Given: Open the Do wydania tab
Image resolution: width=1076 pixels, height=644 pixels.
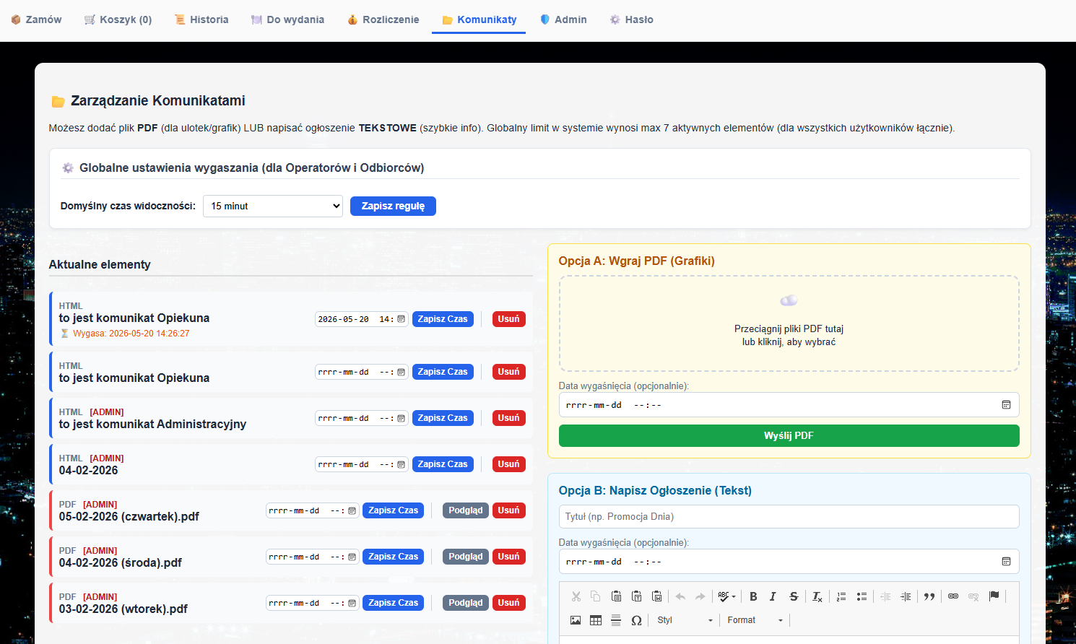Looking at the screenshot, I should click(x=287, y=19).
